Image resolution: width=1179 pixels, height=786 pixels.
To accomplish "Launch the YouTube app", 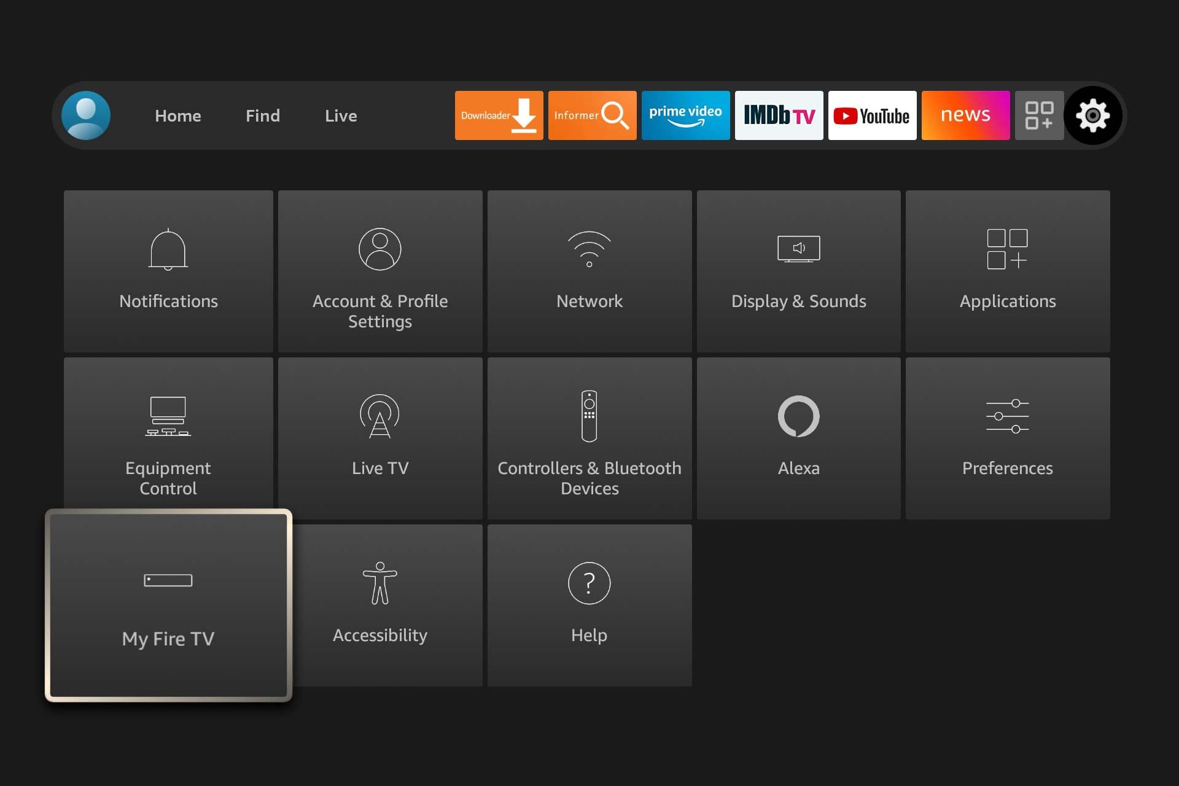I will coord(872,115).
